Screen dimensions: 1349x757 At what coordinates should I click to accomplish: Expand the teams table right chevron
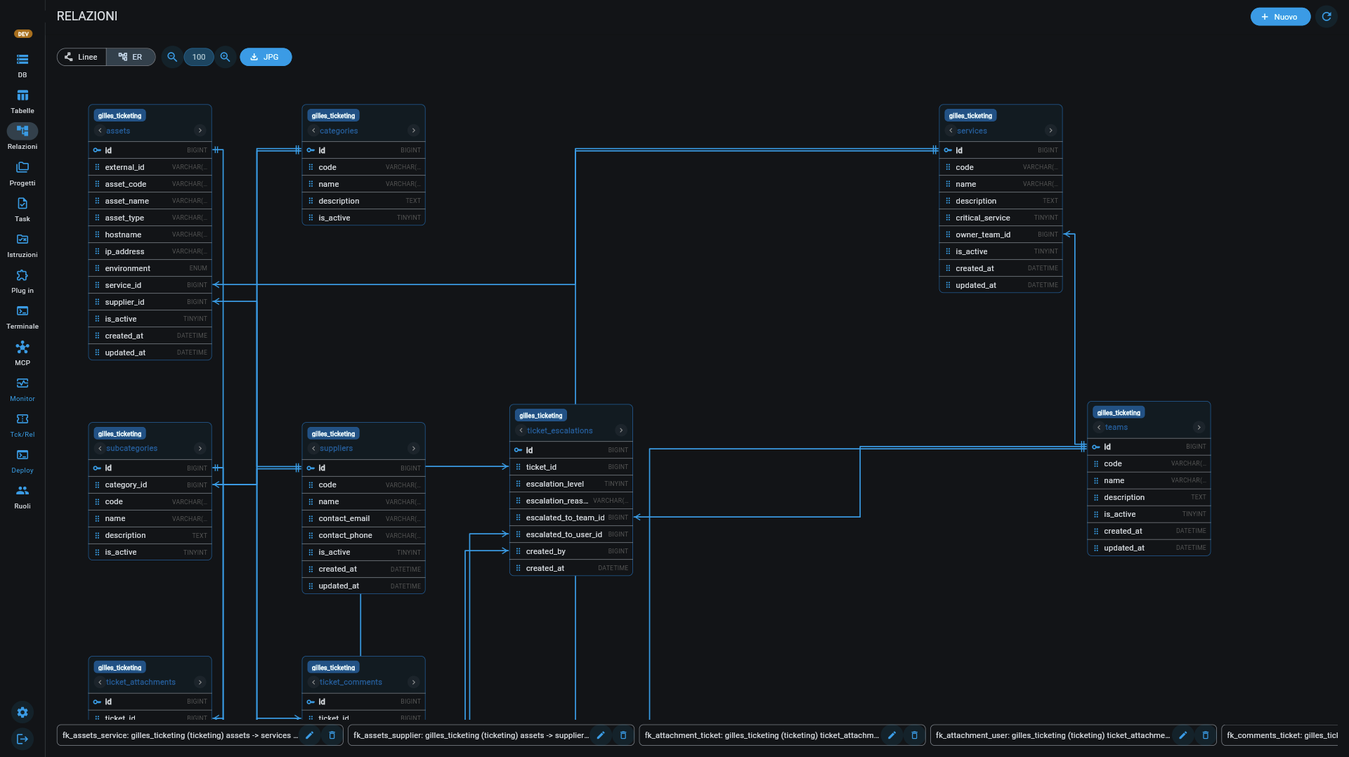coord(1199,427)
